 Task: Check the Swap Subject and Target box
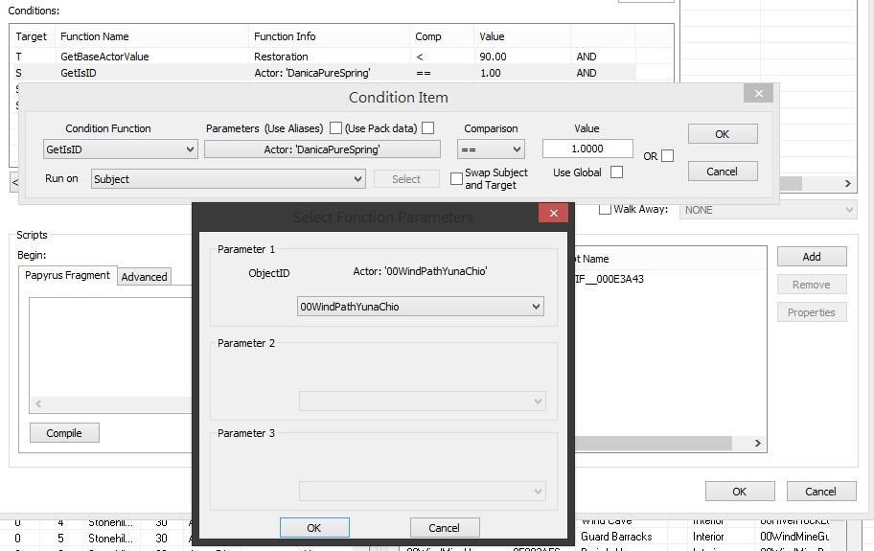[456, 179]
